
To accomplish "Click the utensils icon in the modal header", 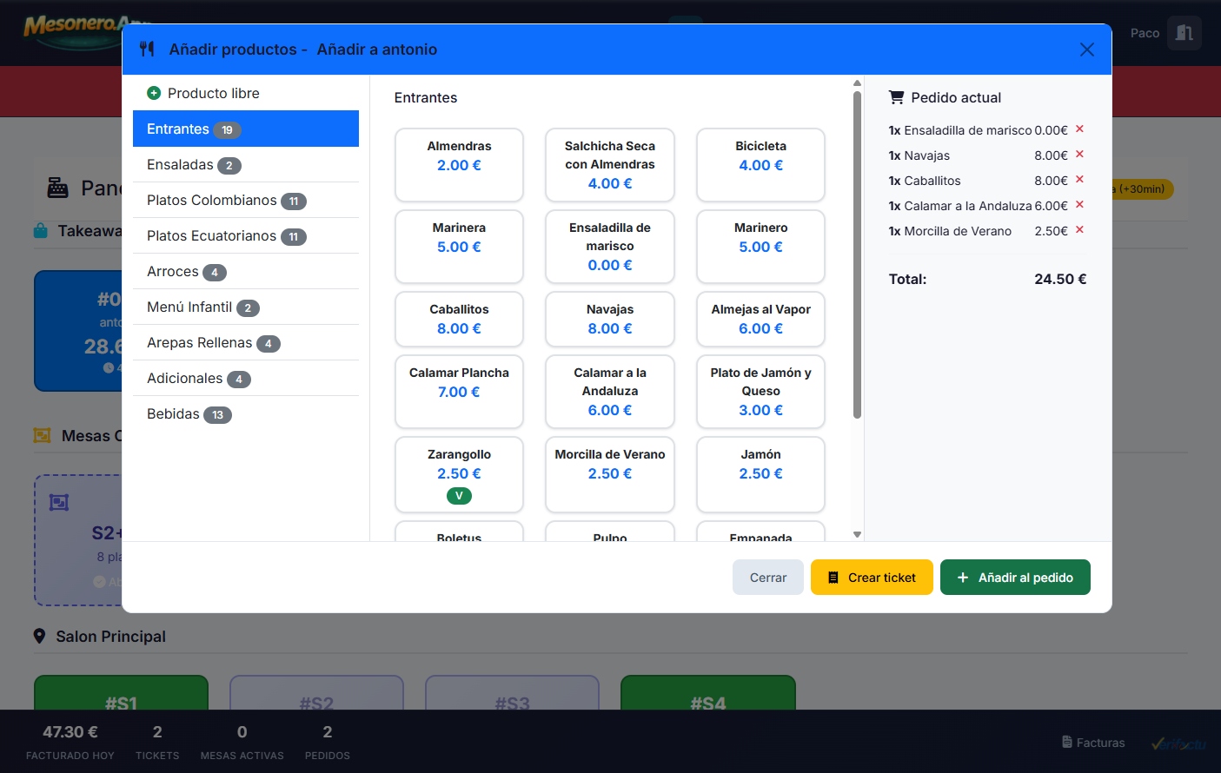I will pos(147,49).
